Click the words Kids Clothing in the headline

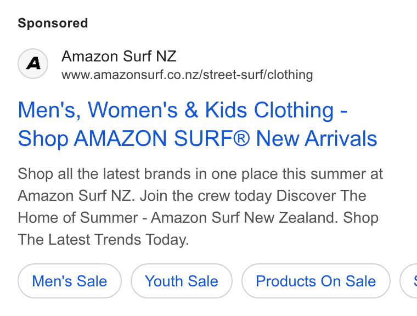[269, 110]
